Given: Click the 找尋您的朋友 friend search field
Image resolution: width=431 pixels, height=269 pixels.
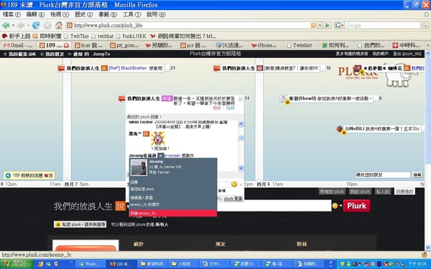Looking at the screenshot, I should 383,175.
